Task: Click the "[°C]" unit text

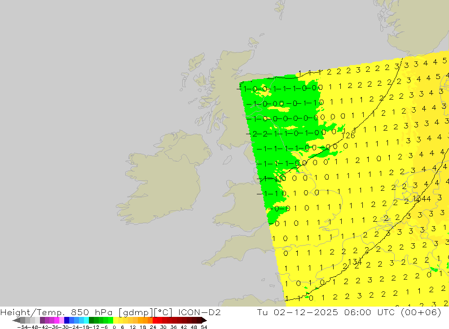Action: [163, 312]
